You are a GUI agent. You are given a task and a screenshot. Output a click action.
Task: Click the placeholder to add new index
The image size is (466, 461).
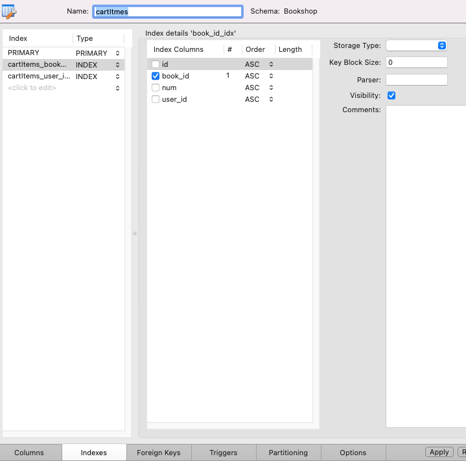pos(32,88)
